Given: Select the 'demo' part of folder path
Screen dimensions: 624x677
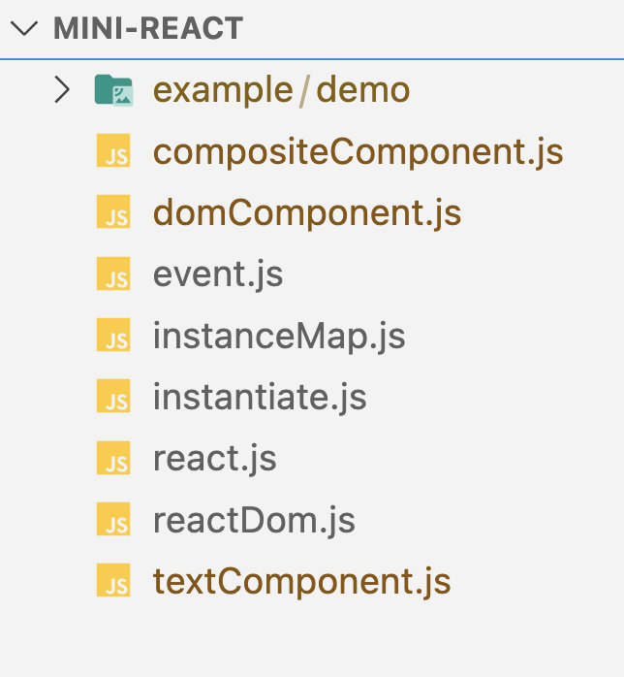Looking at the screenshot, I should (x=363, y=90).
